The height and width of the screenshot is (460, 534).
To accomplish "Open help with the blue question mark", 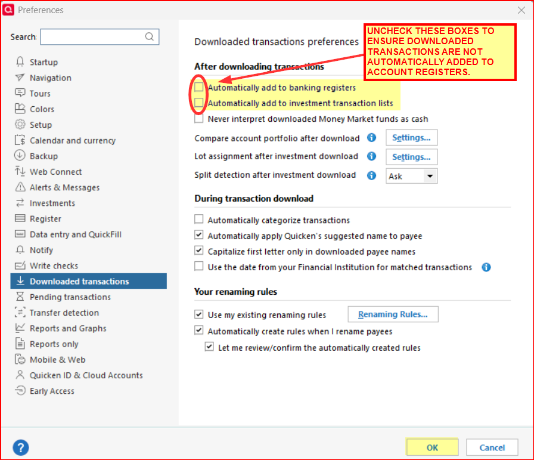I will coord(21,447).
